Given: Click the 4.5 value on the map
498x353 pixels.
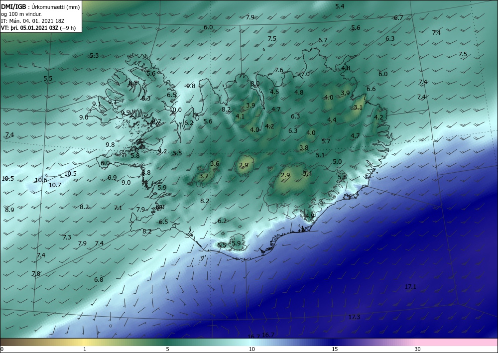Looking at the screenshot, I should (x=274, y=92).
